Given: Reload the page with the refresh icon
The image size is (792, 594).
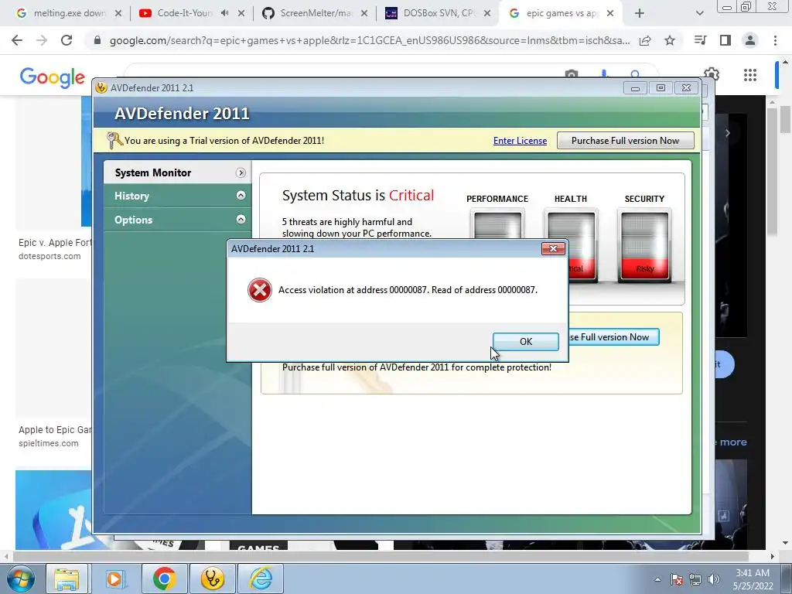Looking at the screenshot, I should pyautogui.click(x=67, y=40).
